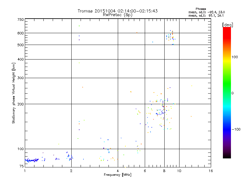
Task: Click the x-axis tick label '6'
Action: (145, 171)
